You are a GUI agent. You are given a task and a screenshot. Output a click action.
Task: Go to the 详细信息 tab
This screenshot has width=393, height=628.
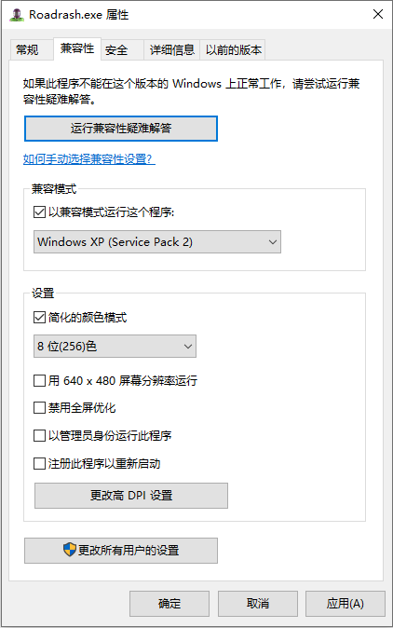click(172, 49)
